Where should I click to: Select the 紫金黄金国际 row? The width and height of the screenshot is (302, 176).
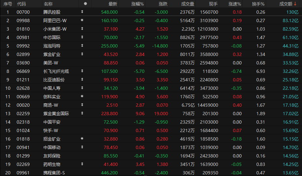pos(151,114)
